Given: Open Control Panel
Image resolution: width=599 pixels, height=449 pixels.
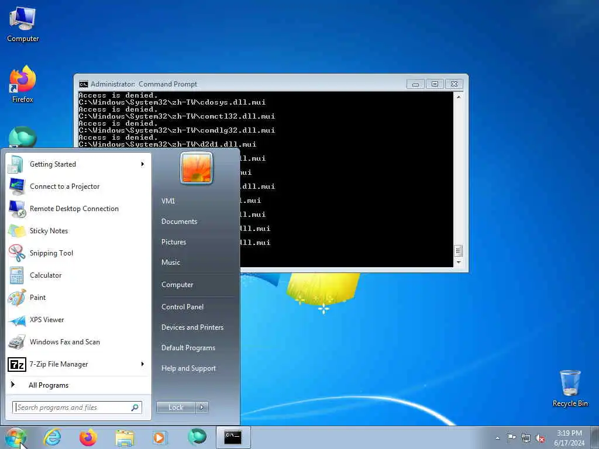Looking at the screenshot, I should pyautogui.click(x=183, y=307).
